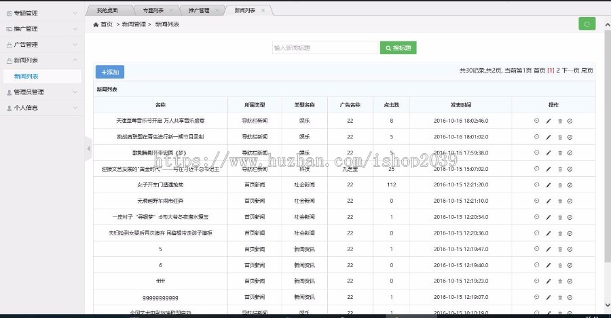
Task: Click the news title search input field
Action: pos(325,48)
